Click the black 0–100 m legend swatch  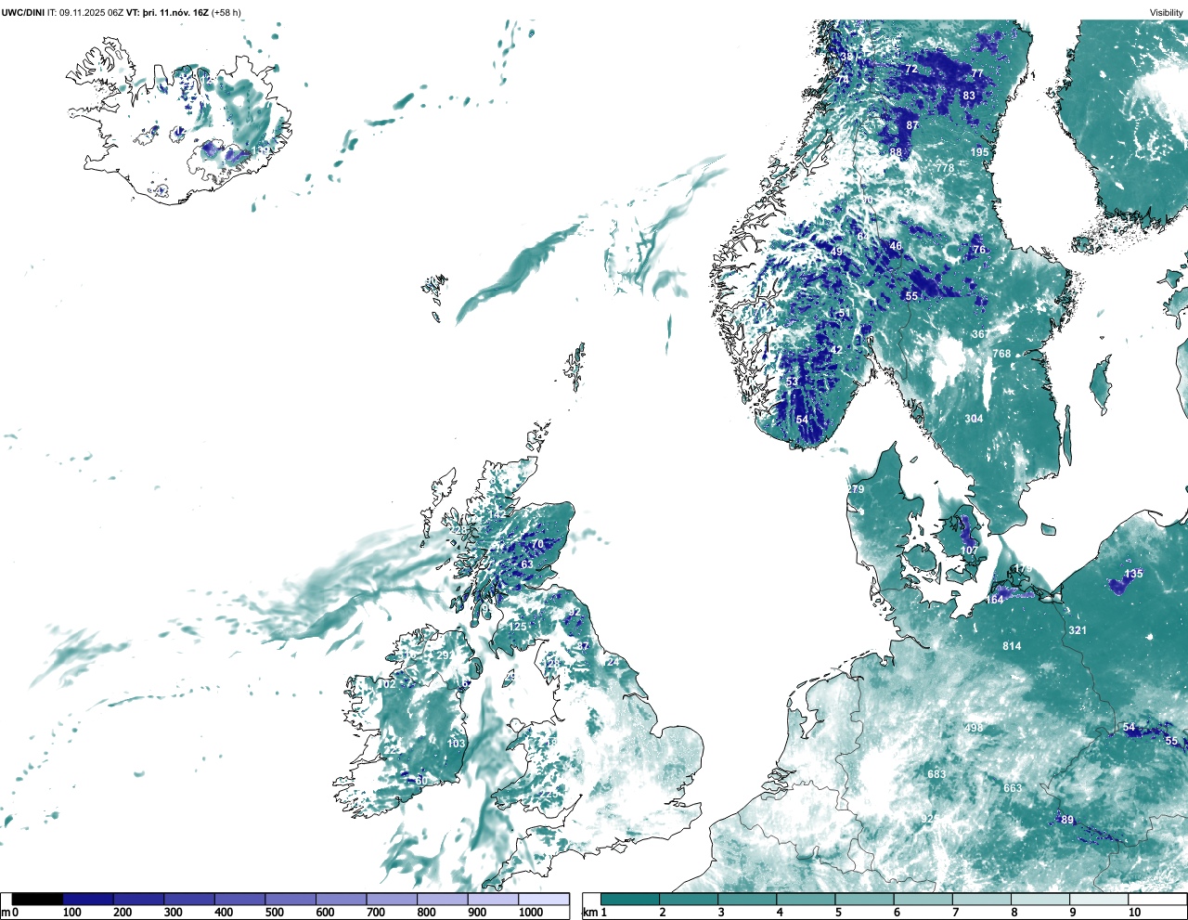tap(38, 899)
